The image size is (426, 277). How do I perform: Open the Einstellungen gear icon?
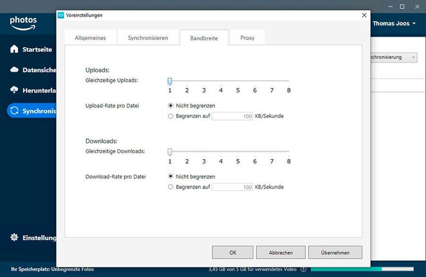pos(14,237)
